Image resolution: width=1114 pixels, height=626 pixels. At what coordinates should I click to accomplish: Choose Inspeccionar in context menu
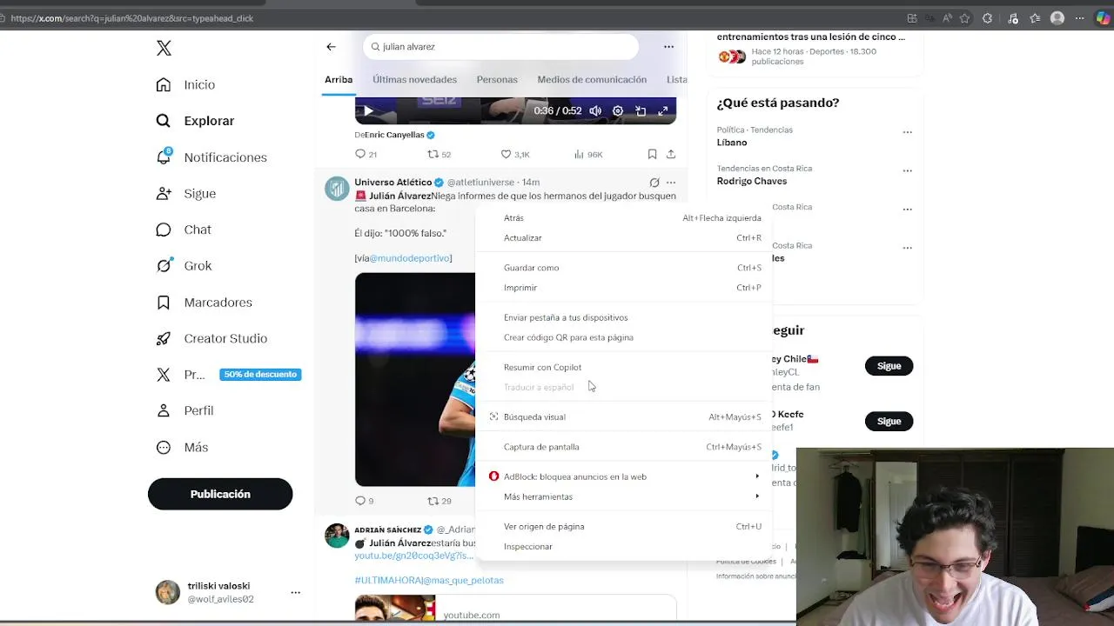click(x=624, y=546)
